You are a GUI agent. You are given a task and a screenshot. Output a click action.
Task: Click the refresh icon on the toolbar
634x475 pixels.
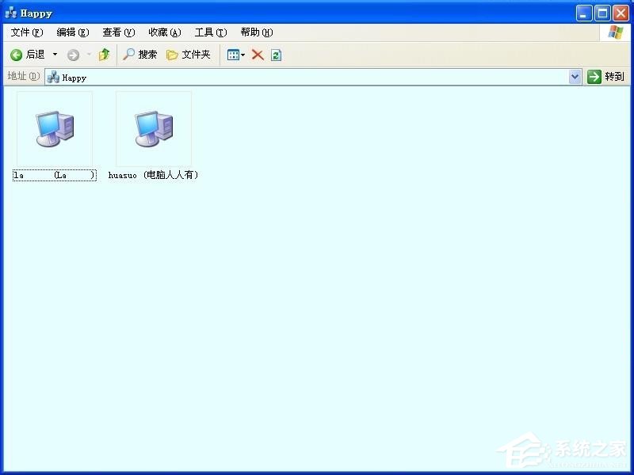[275, 55]
